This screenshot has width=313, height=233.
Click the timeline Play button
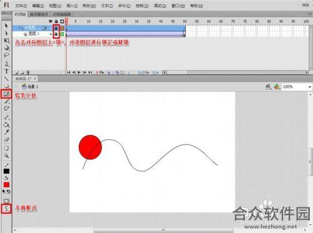point(79,73)
